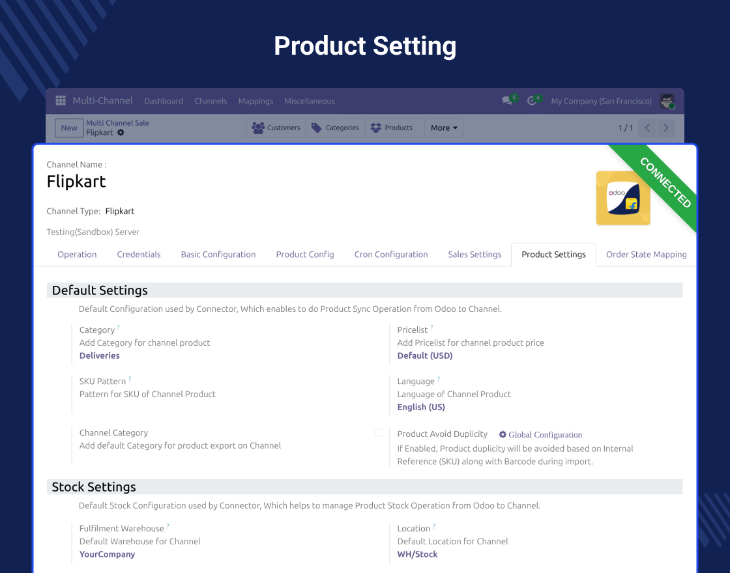Open the activities clock icon
This screenshot has width=730, height=573.
click(x=531, y=101)
